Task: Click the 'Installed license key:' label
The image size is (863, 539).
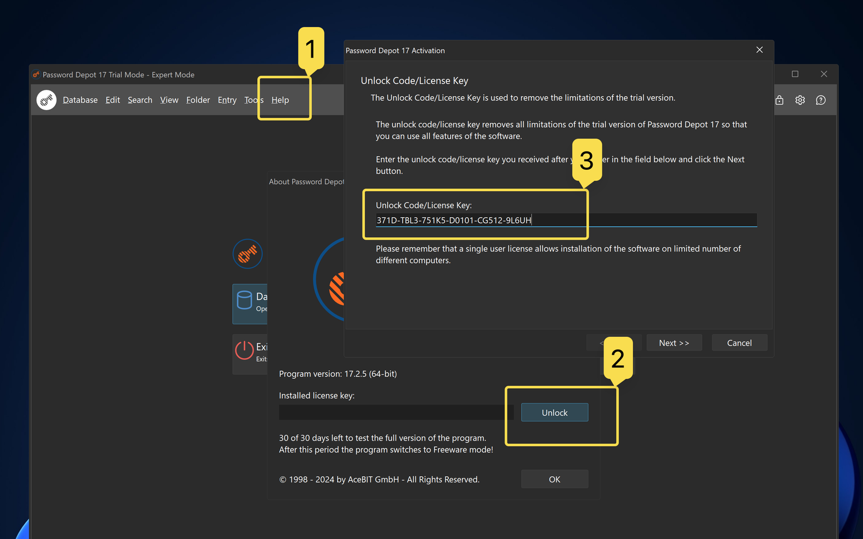Action: click(316, 396)
